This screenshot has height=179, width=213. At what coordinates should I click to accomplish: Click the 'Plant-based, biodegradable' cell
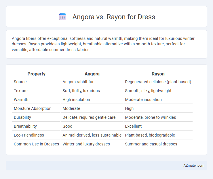(150, 135)
